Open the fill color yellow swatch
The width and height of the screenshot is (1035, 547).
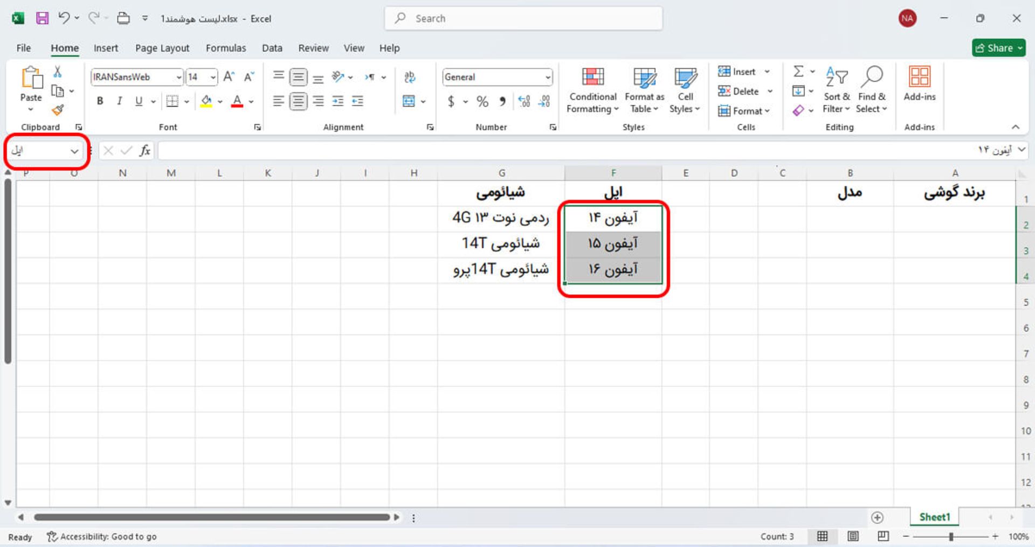click(206, 101)
